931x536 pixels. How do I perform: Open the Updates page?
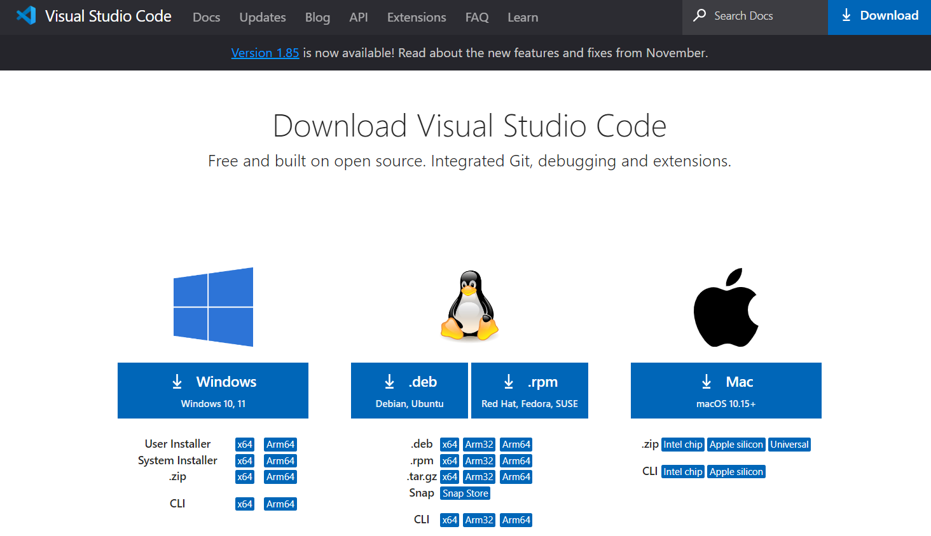pyautogui.click(x=263, y=17)
